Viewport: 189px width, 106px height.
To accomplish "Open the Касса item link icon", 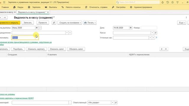I will click(x=155, y=33).
